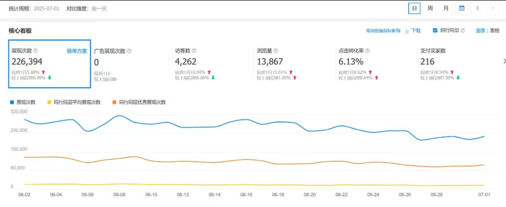506x207 pixels.
Task: Click the download arrow icon
Action: pos(407,31)
